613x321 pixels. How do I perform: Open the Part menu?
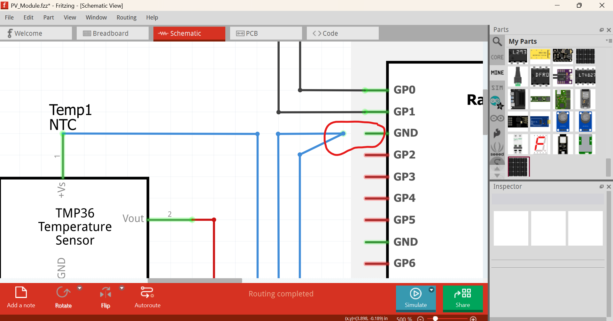click(x=49, y=18)
